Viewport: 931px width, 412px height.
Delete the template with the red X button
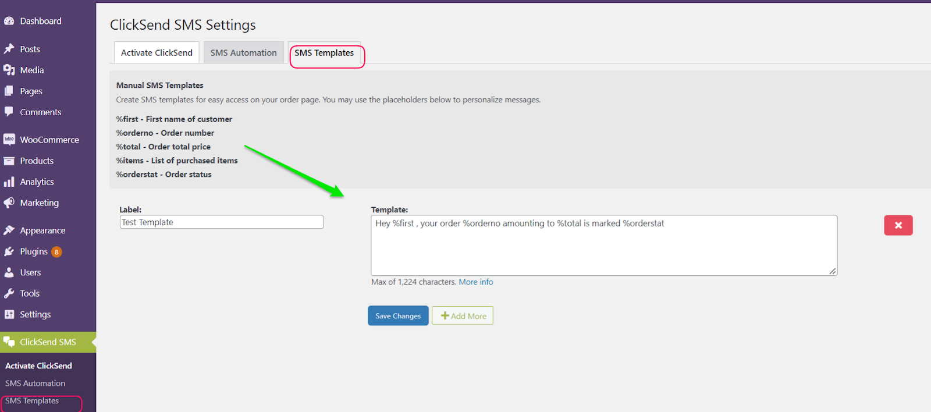point(898,225)
